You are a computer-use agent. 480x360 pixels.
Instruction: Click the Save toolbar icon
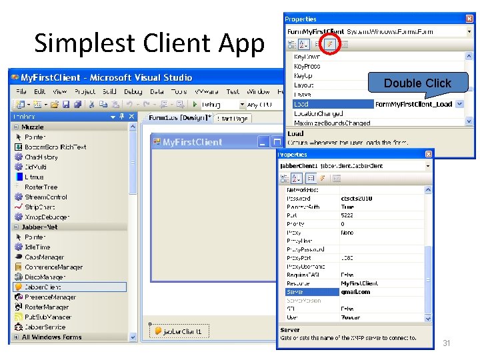(x=66, y=105)
